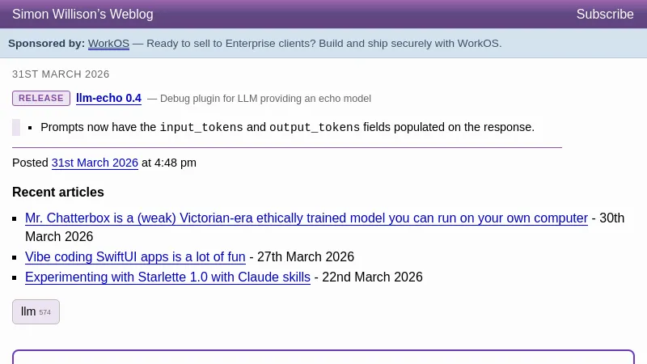This screenshot has width=647, height=364.
Task: Click the Recent articles heading
Action: [58, 193]
